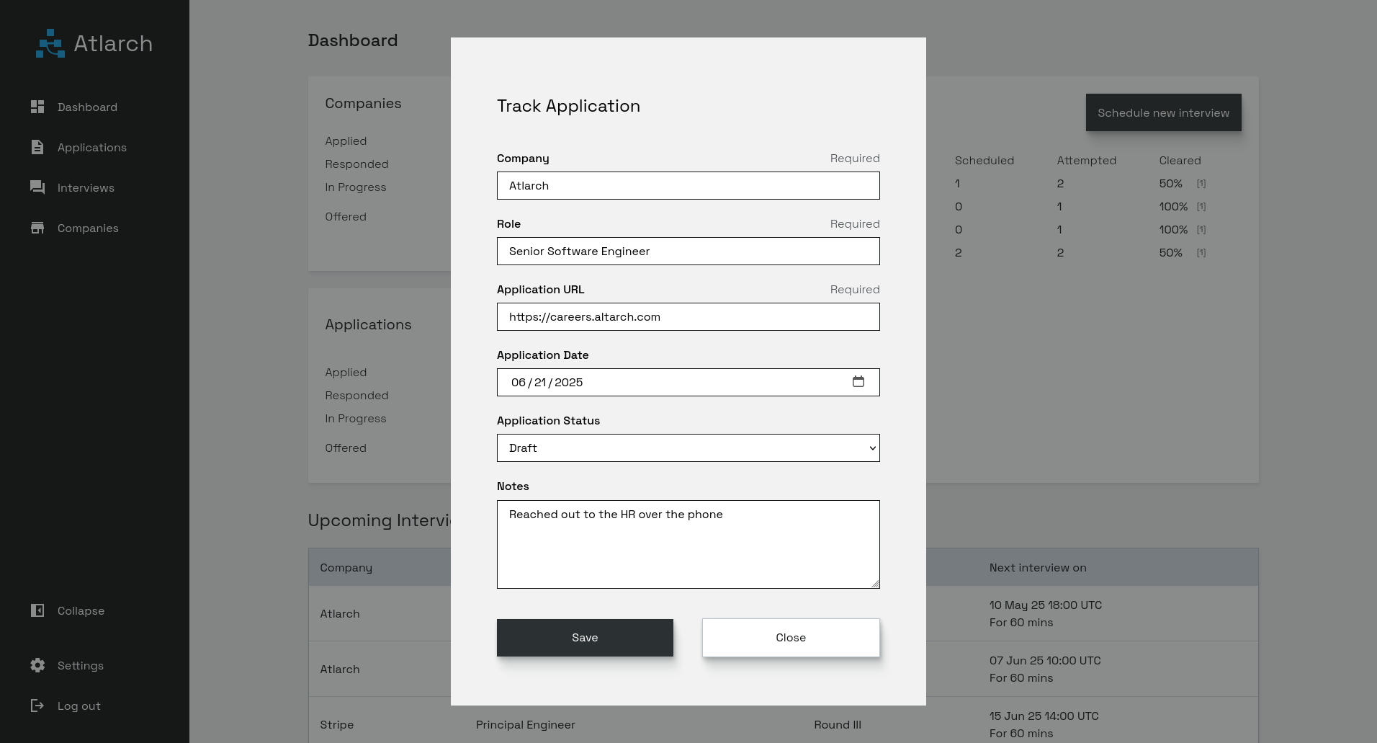Select the Role field with Senior Software Engineer
The height and width of the screenshot is (743, 1377).
688,251
